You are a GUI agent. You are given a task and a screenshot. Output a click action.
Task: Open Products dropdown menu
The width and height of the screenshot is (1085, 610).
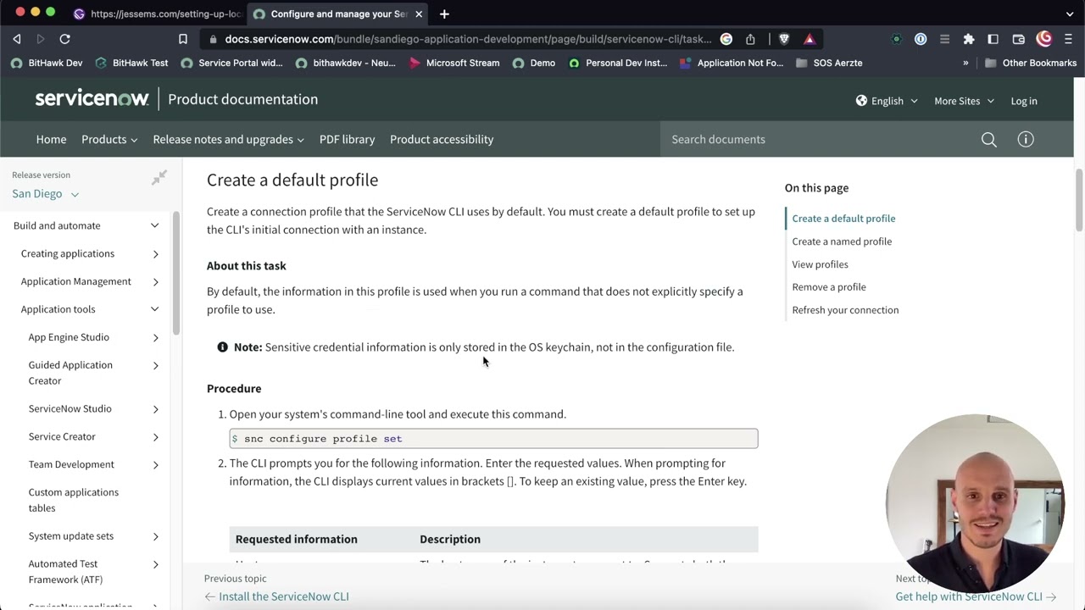click(109, 139)
